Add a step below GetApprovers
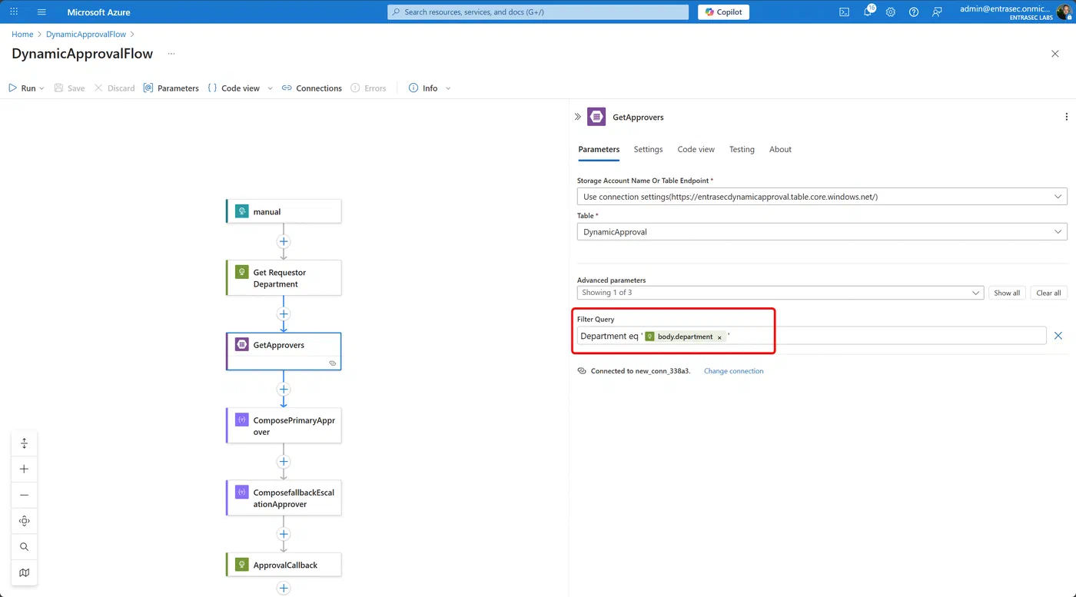The height and width of the screenshot is (597, 1076). tap(284, 389)
